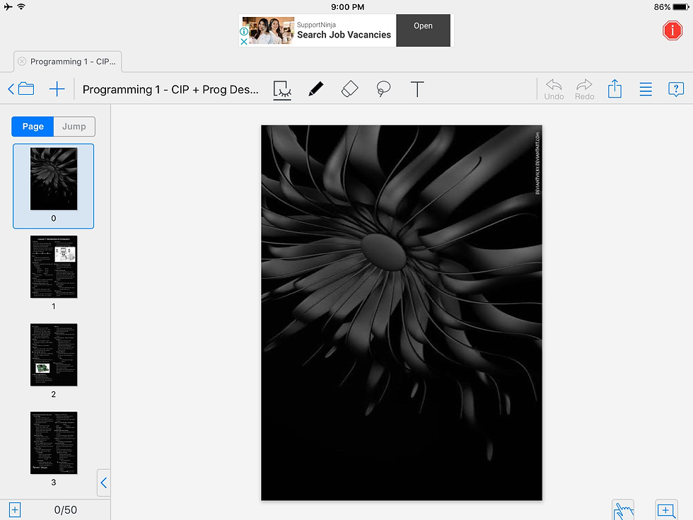This screenshot has width=693, height=520.
Task: Tap the plus icon beside the folder button
Action: point(57,89)
